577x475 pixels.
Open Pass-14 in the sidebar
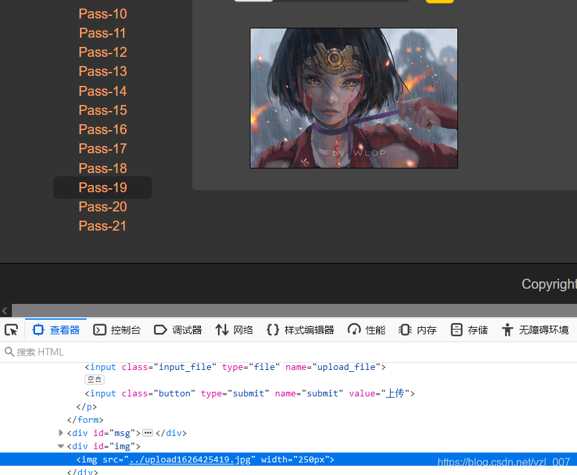tap(102, 91)
